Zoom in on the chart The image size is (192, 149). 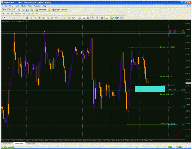(93, 18)
